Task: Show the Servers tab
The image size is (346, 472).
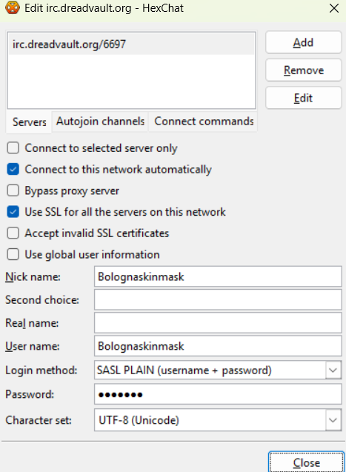Action: point(29,122)
